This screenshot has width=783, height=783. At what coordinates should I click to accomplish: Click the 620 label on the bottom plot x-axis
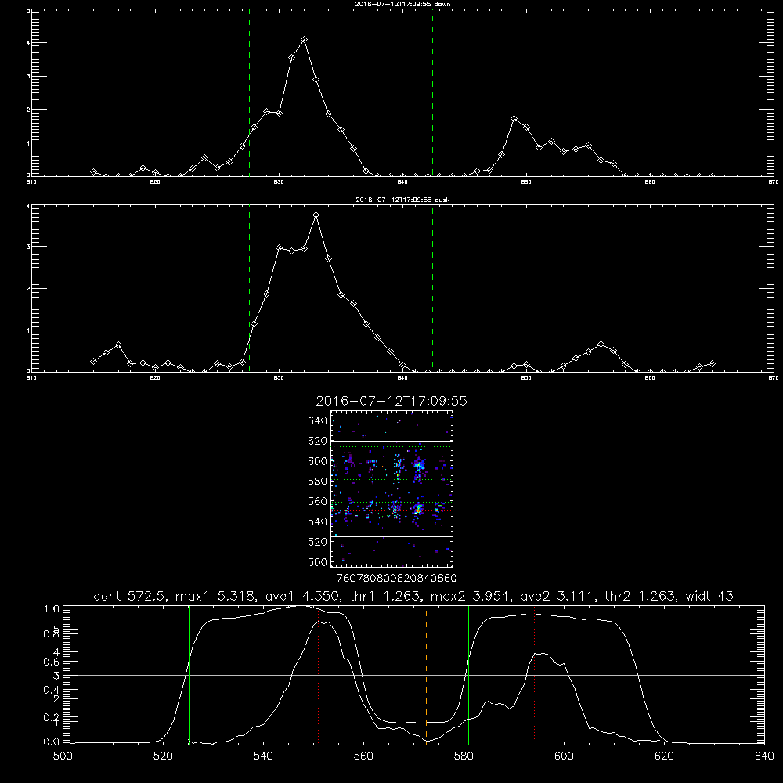click(x=664, y=756)
